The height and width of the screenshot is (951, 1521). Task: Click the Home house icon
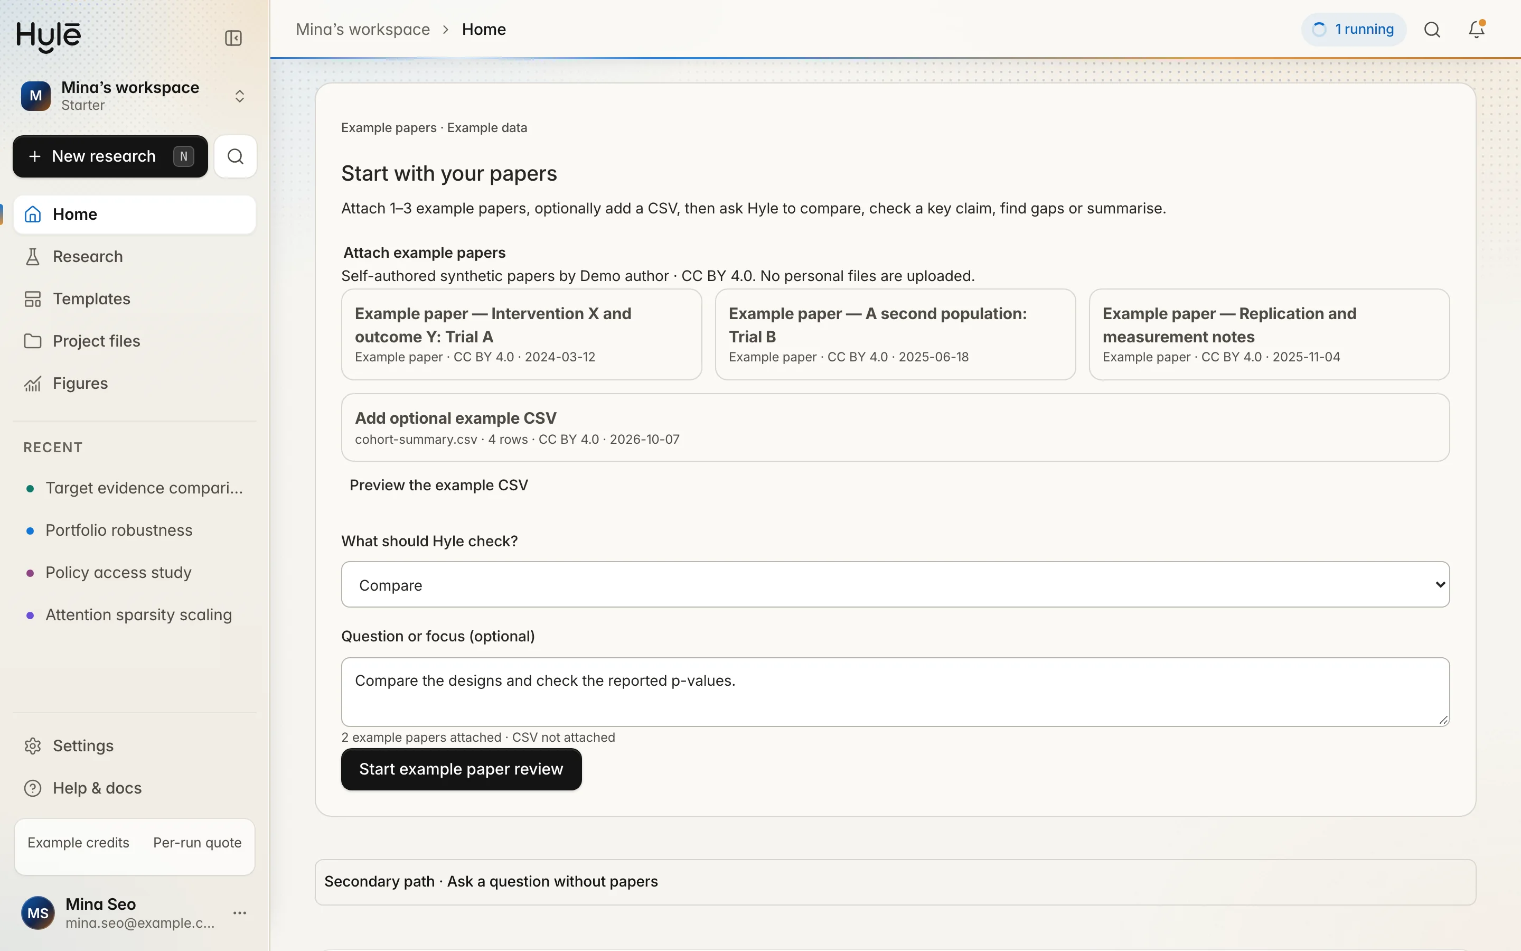tap(33, 215)
